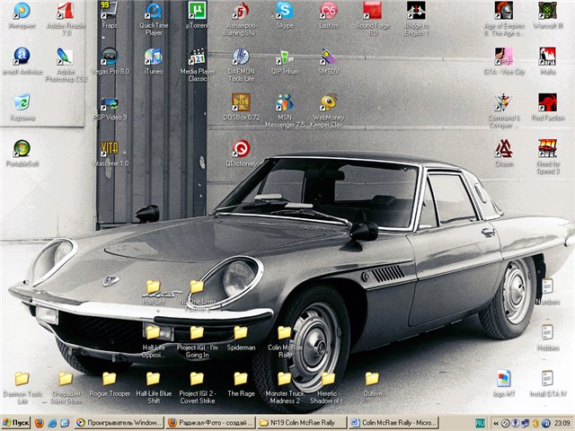Open the Skype desktop shortcut
The height and width of the screenshot is (431, 575).
coord(284,12)
